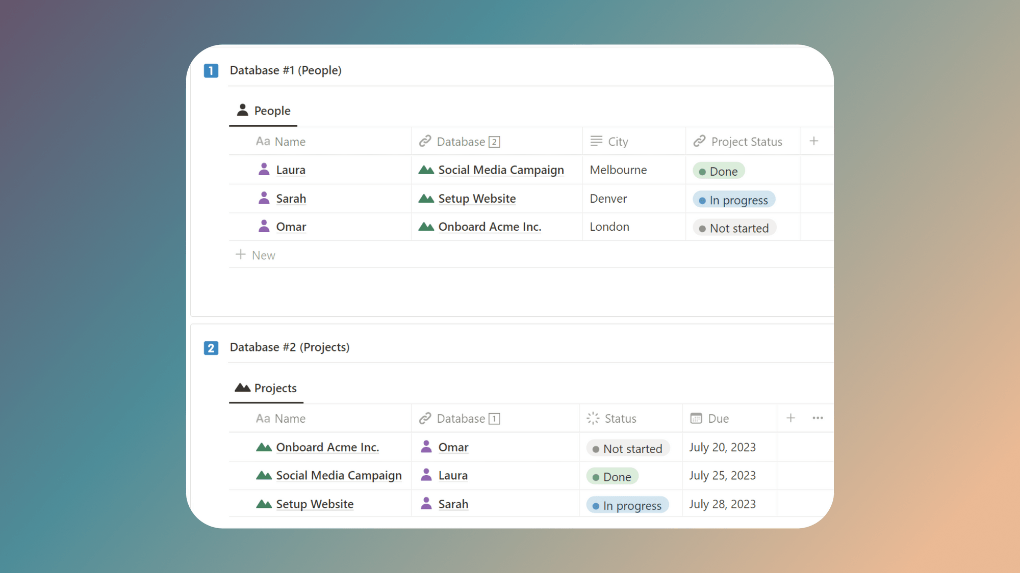
Task: Add a new row with the New button
Action: point(255,255)
